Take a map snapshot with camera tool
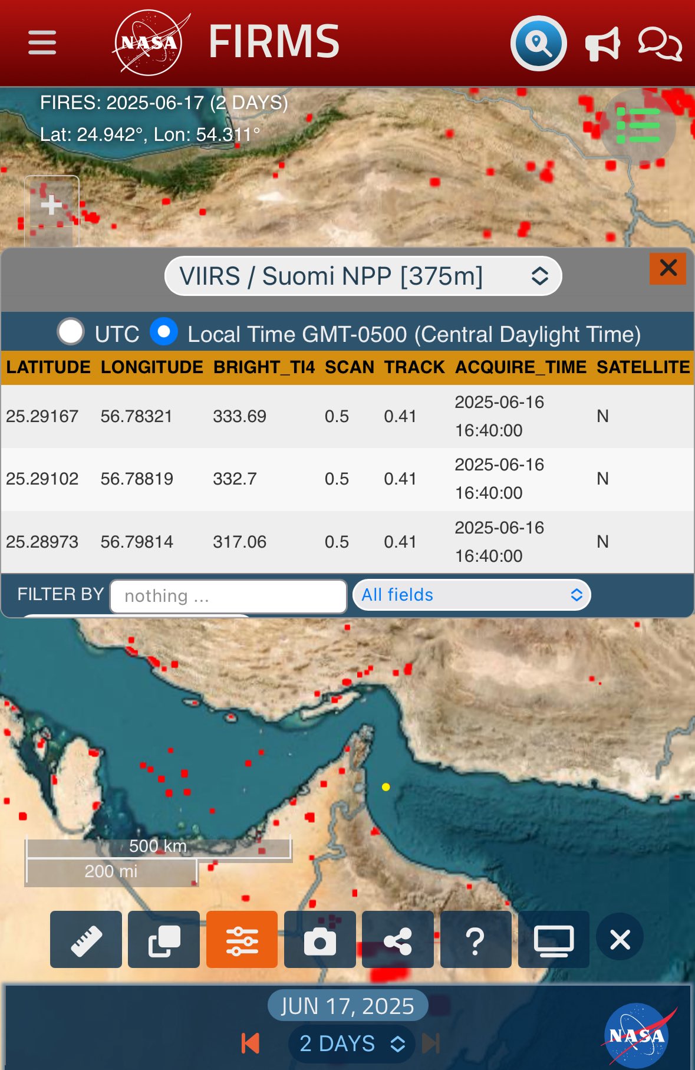695x1070 pixels. (x=320, y=939)
